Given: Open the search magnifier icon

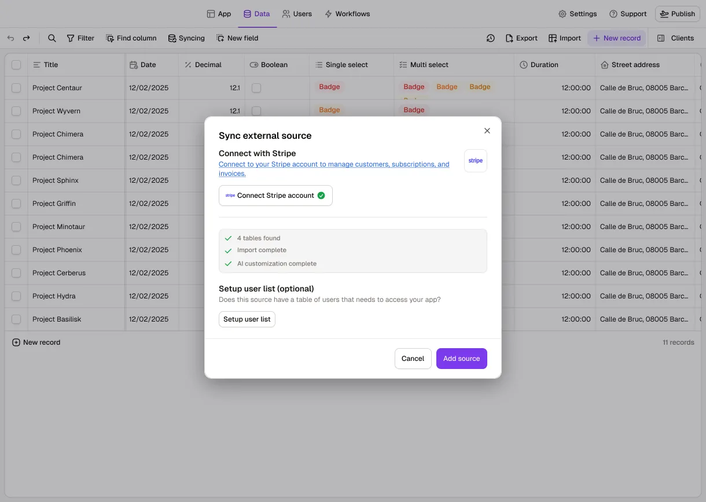Looking at the screenshot, I should pos(52,38).
